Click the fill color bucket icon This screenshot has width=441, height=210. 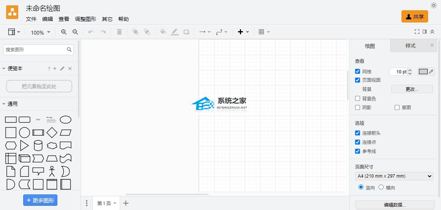pos(163,32)
